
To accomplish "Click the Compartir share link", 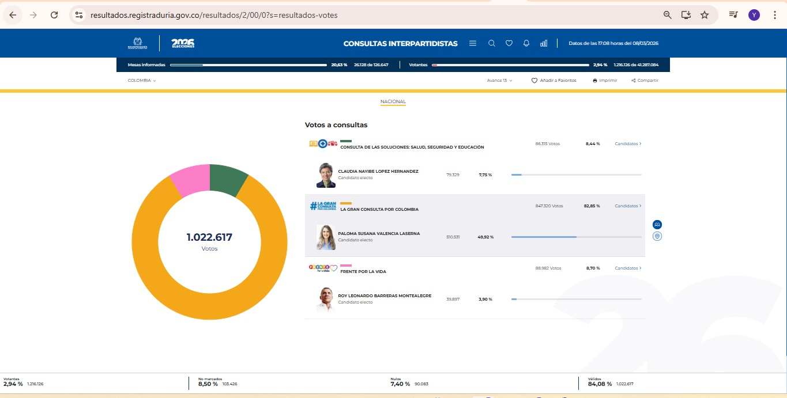I will pyautogui.click(x=645, y=81).
